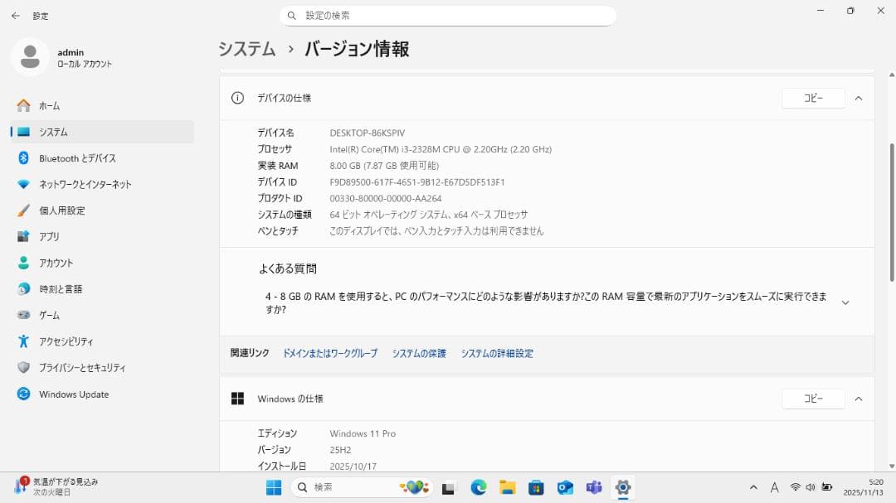The width and height of the screenshot is (896, 503).
Task: Open Task View on the taskbar
Action: click(449, 487)
